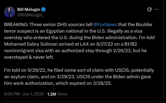
Task: Click the Jun 1, 2025 date
Action: click(33, 94)
